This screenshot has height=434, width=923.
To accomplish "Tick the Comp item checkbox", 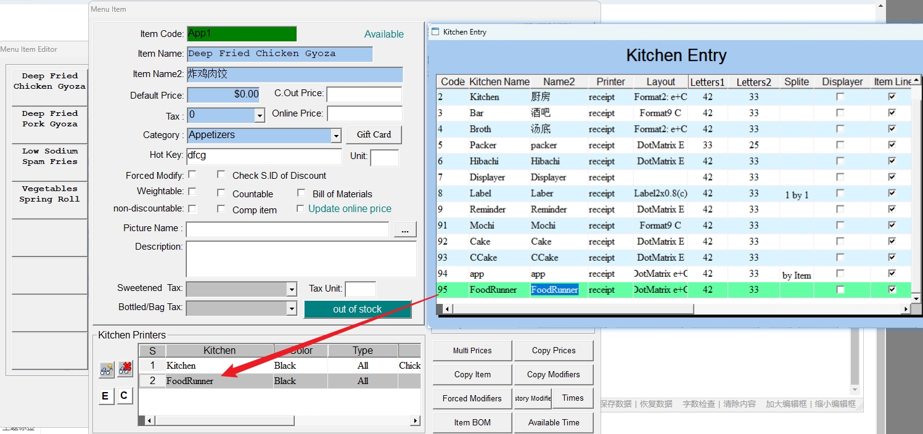I will coord(221,209).
